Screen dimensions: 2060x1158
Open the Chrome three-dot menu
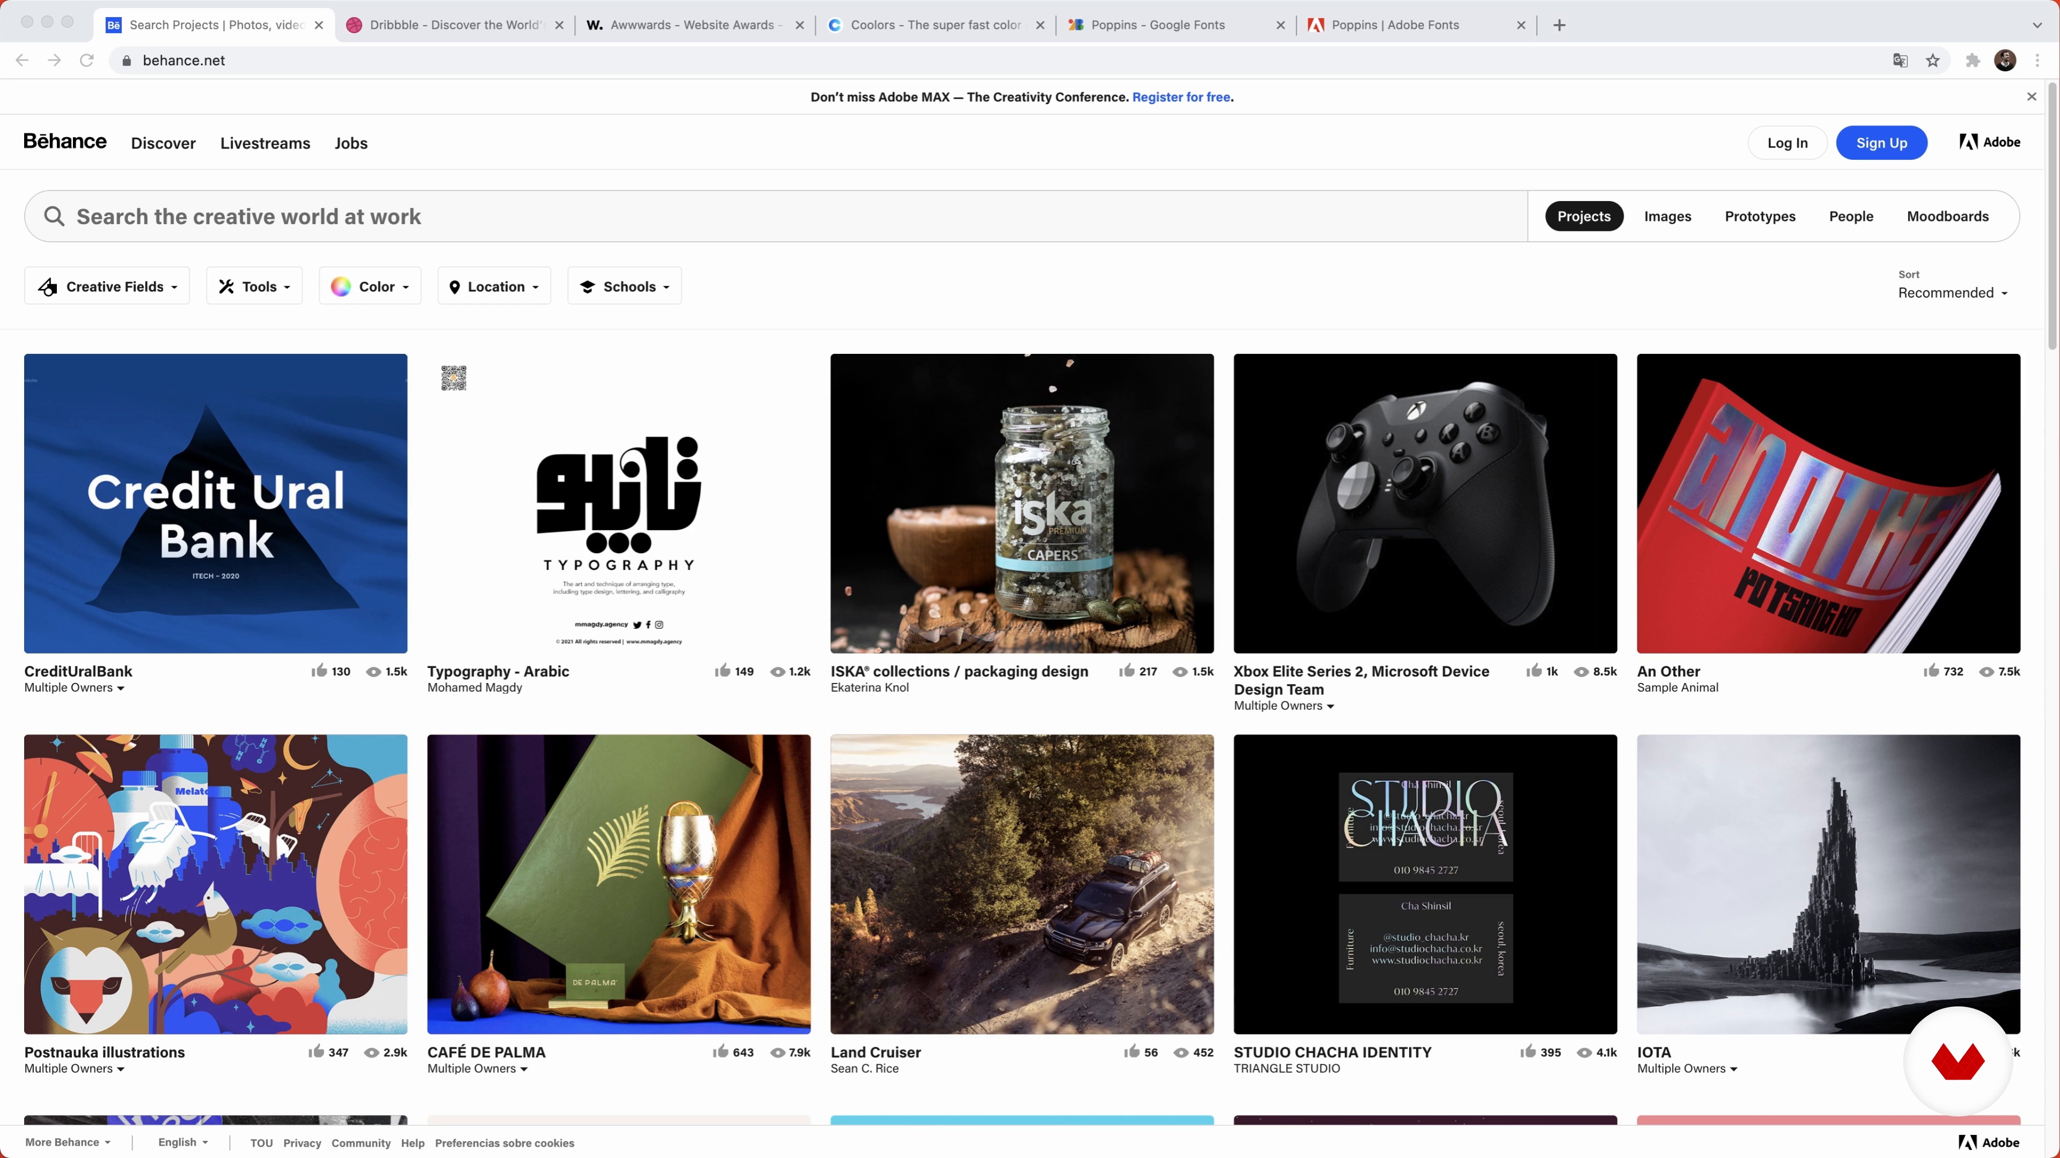(2037, 61)
